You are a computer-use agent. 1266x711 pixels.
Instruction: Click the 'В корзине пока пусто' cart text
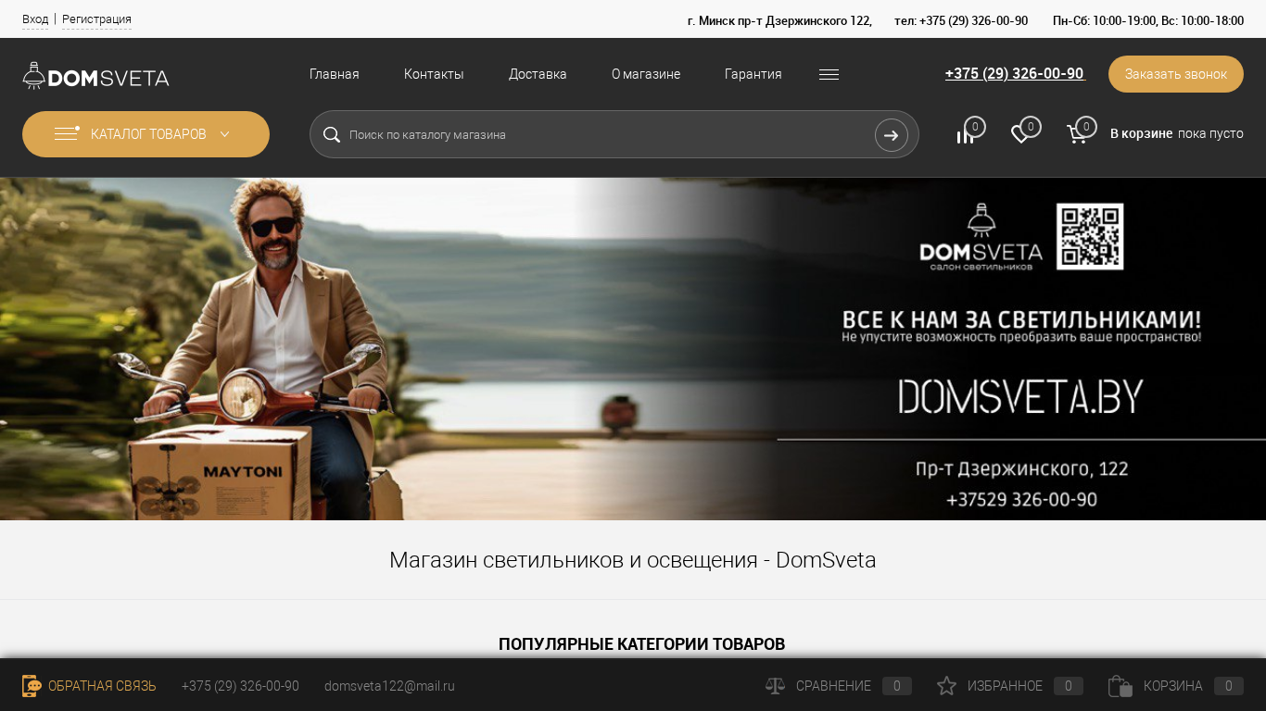(x=1177, y=134)
